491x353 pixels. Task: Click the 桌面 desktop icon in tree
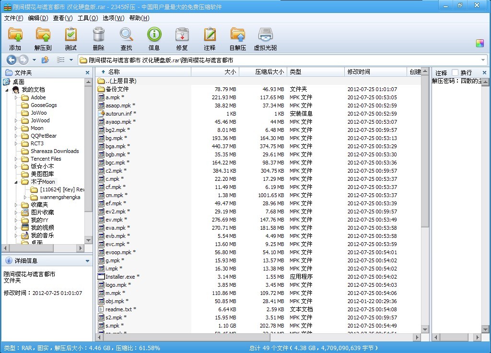tap(7, 82)
